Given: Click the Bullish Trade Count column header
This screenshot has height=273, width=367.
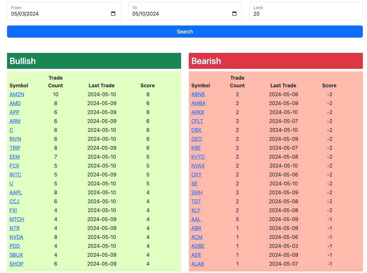Looking at the screenshot, I should 55,82.
